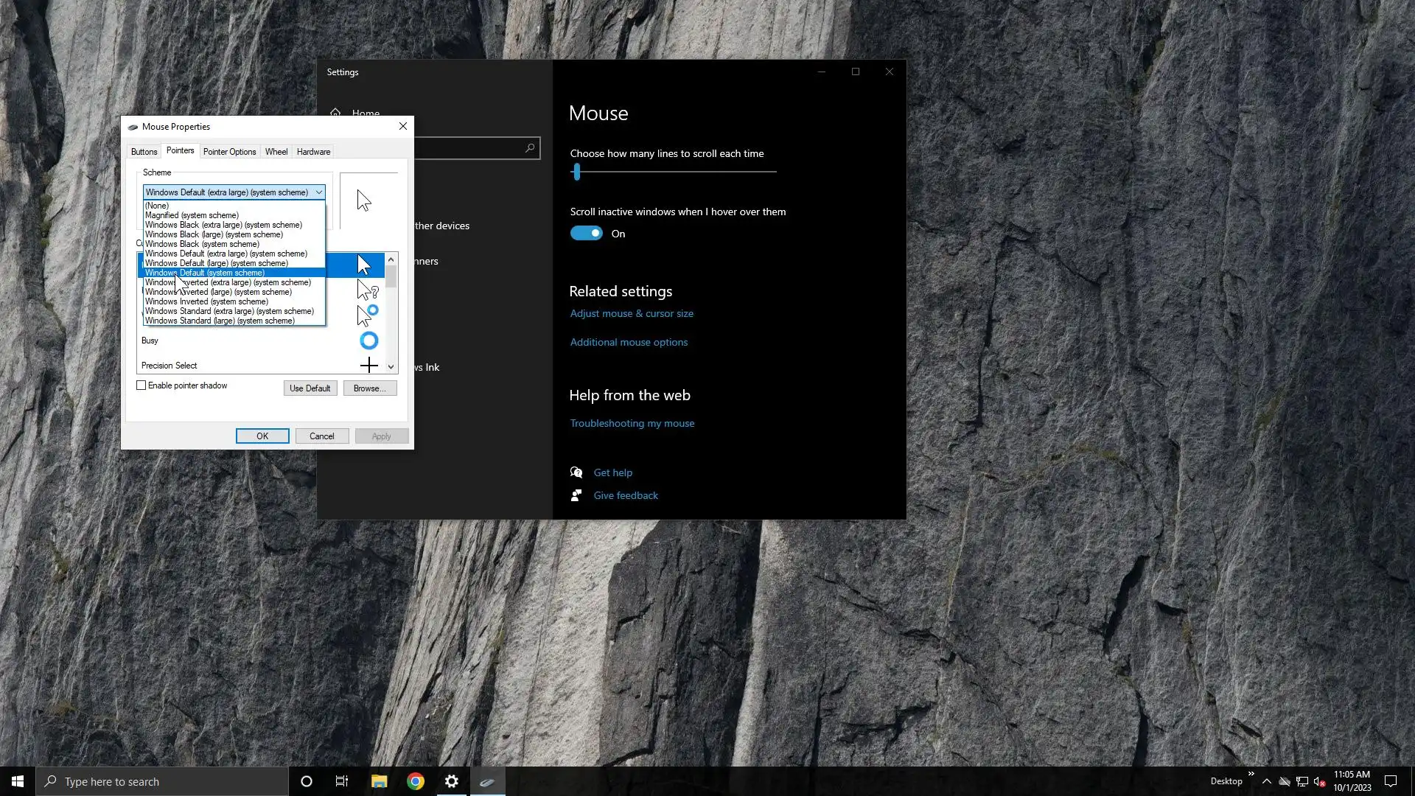
Task: Open Task View on the taskbar
Action: point(342,781)
